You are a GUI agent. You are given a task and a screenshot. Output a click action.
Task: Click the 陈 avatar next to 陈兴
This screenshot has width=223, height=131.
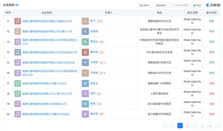tap(85, 21)
